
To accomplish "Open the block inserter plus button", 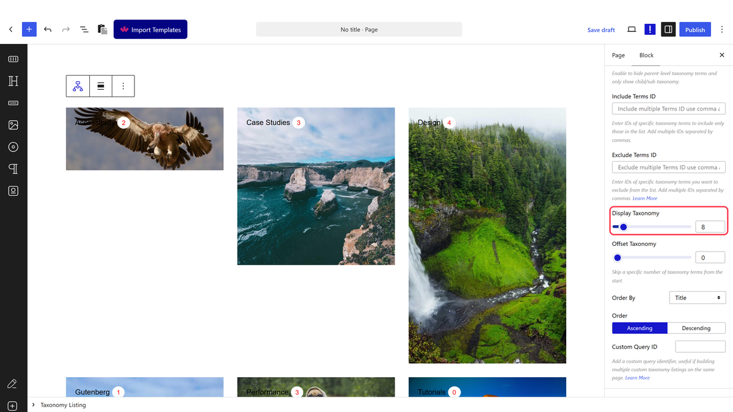I will (x=29, y=29).
